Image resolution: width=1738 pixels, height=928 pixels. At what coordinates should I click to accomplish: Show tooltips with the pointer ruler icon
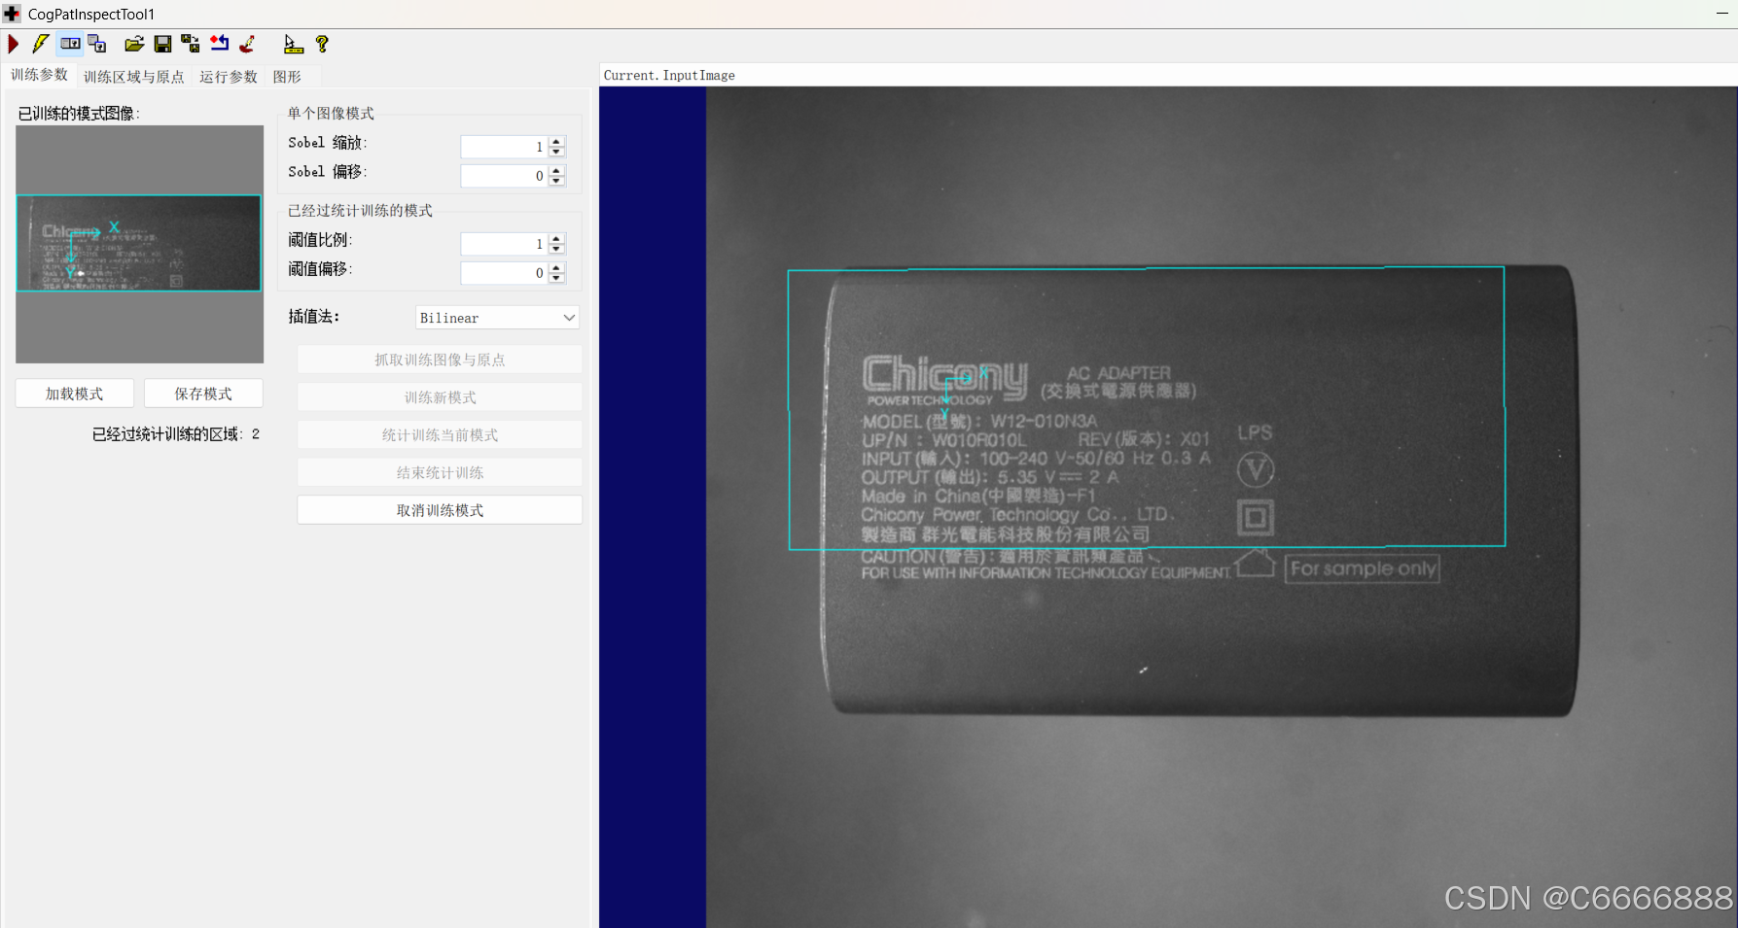coord(293,44)
